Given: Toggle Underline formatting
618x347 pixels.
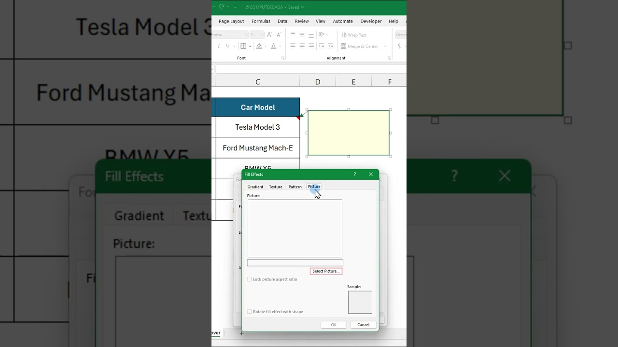Looking at the screenshot, I should pyautogui.click(x=228, y=46).
